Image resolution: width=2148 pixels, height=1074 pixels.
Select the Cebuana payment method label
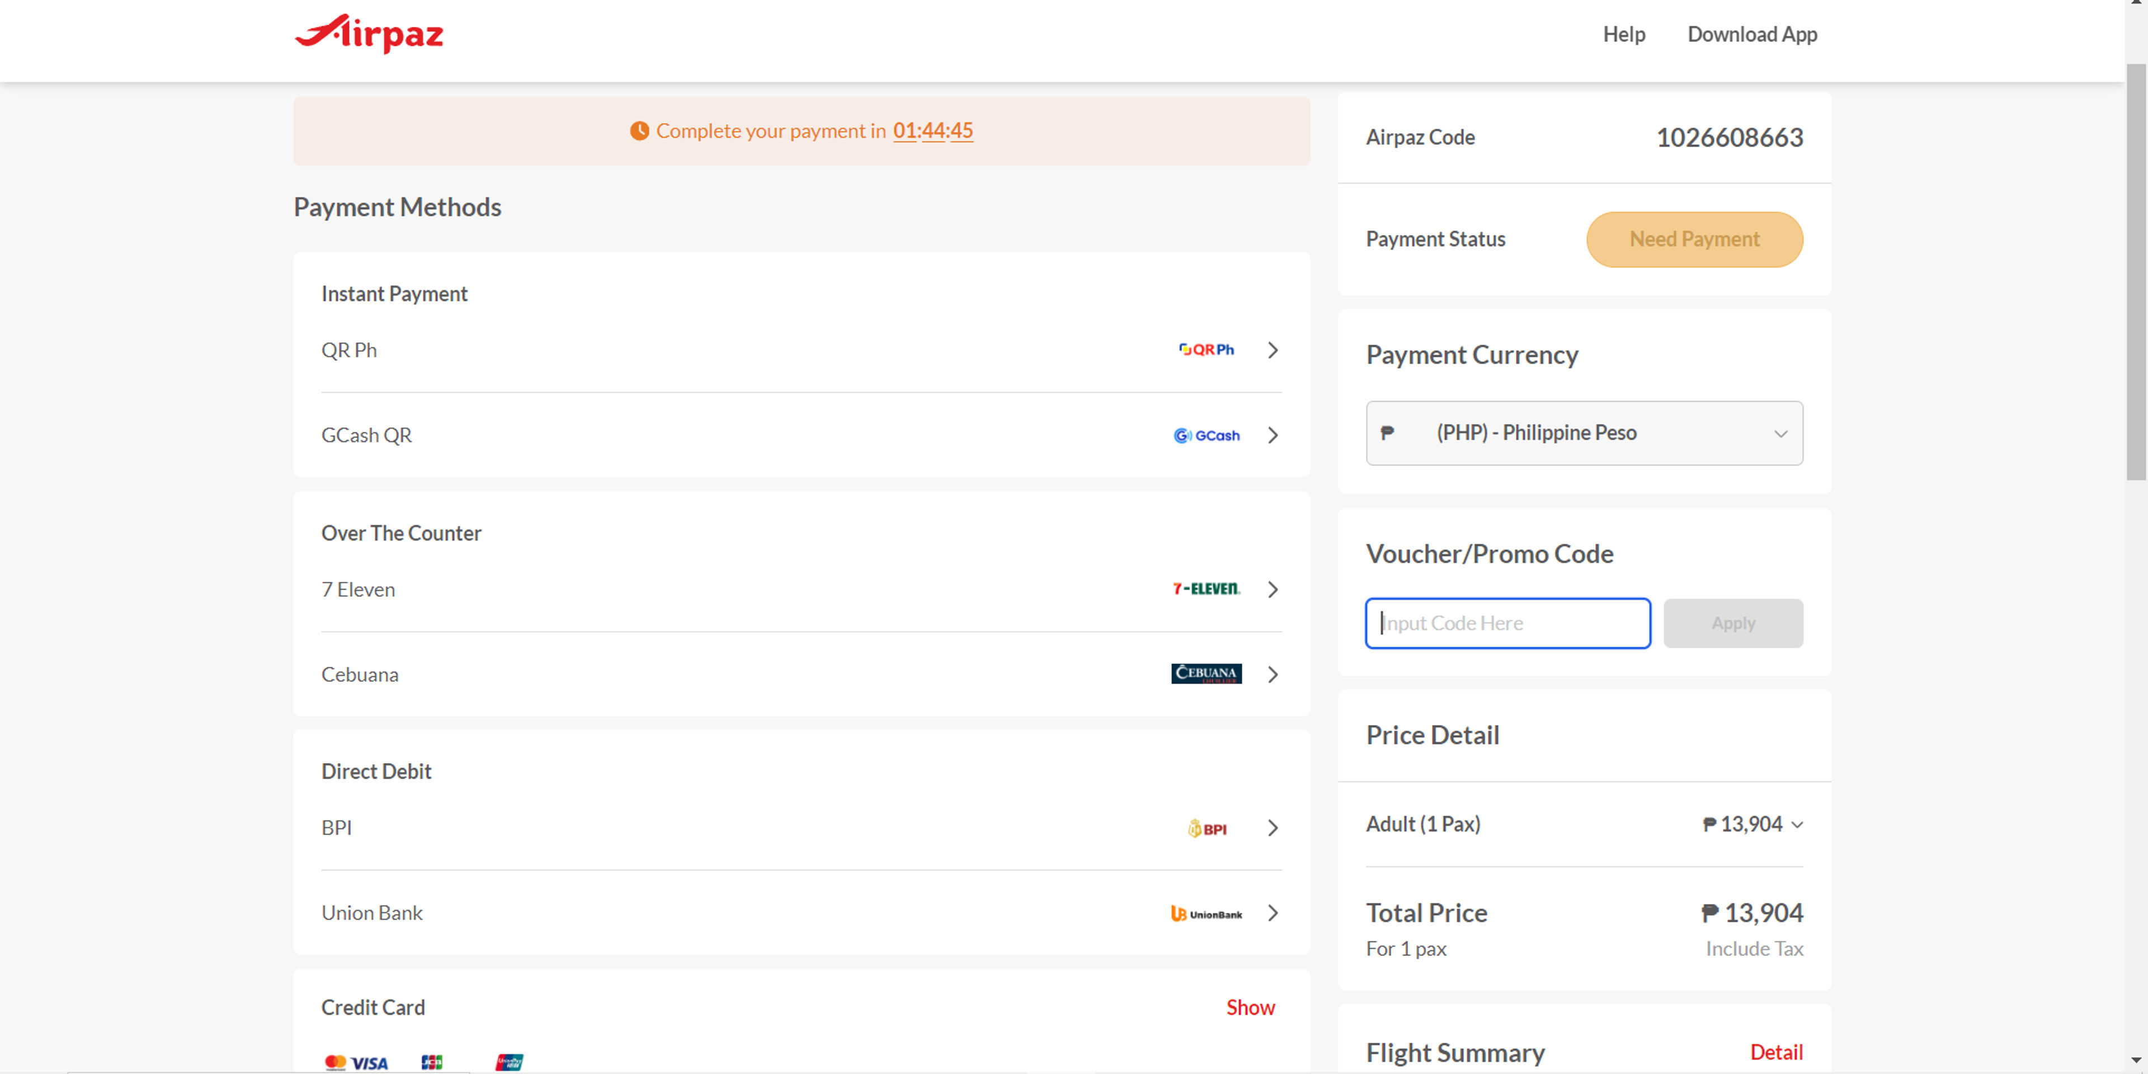coord(359,675)
